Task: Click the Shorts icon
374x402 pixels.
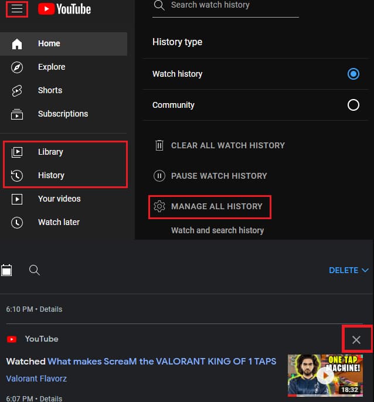Action: coord(17,90)
